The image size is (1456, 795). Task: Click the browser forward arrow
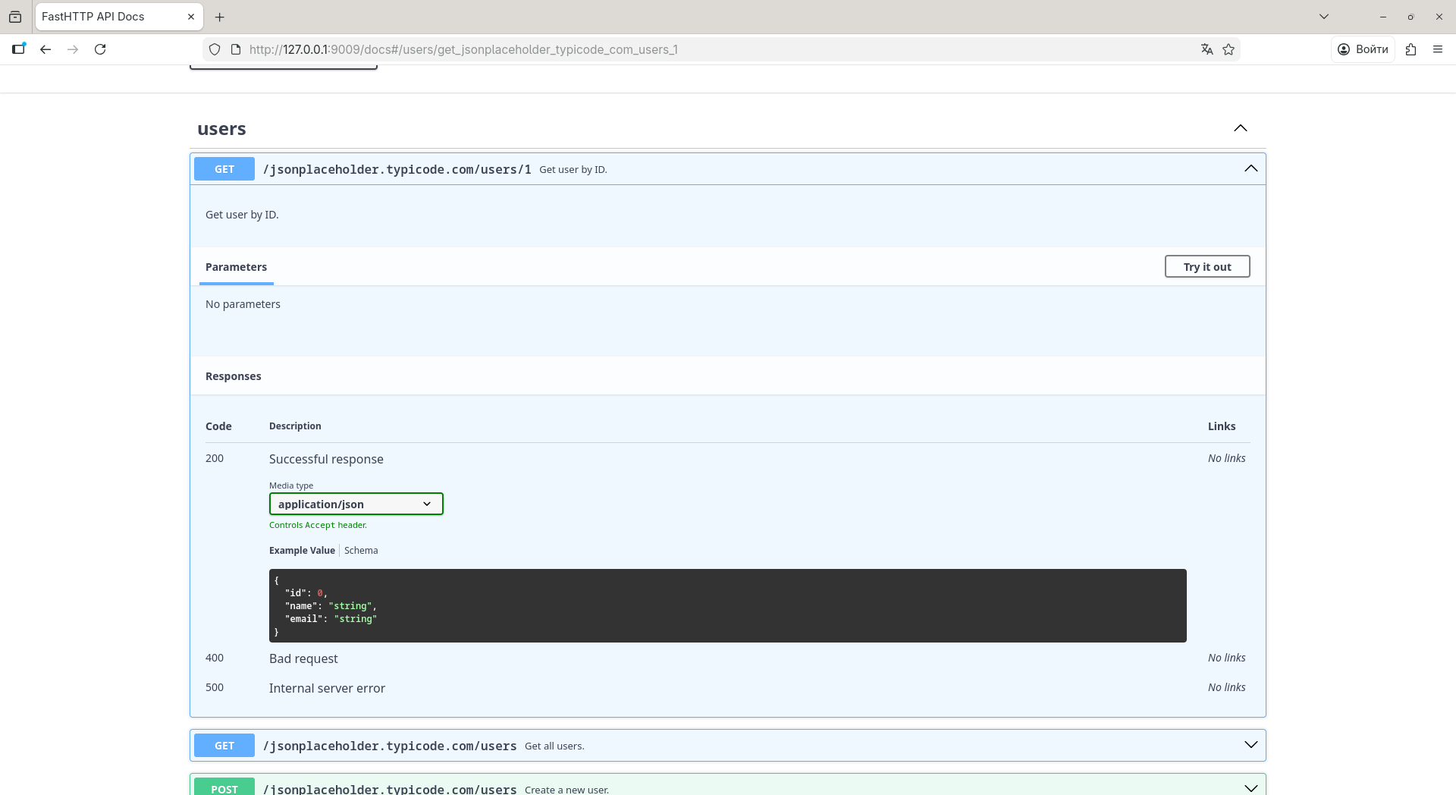tap(73, 49)
